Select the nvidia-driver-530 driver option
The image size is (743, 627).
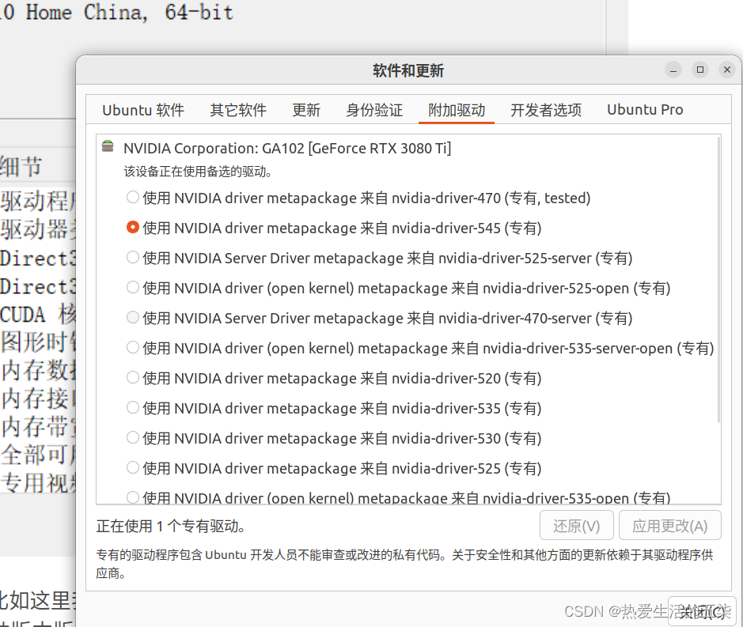pyautogui.click(x=132, y=437)
